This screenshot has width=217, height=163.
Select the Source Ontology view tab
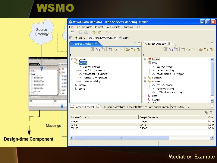(x=83, y=44)
